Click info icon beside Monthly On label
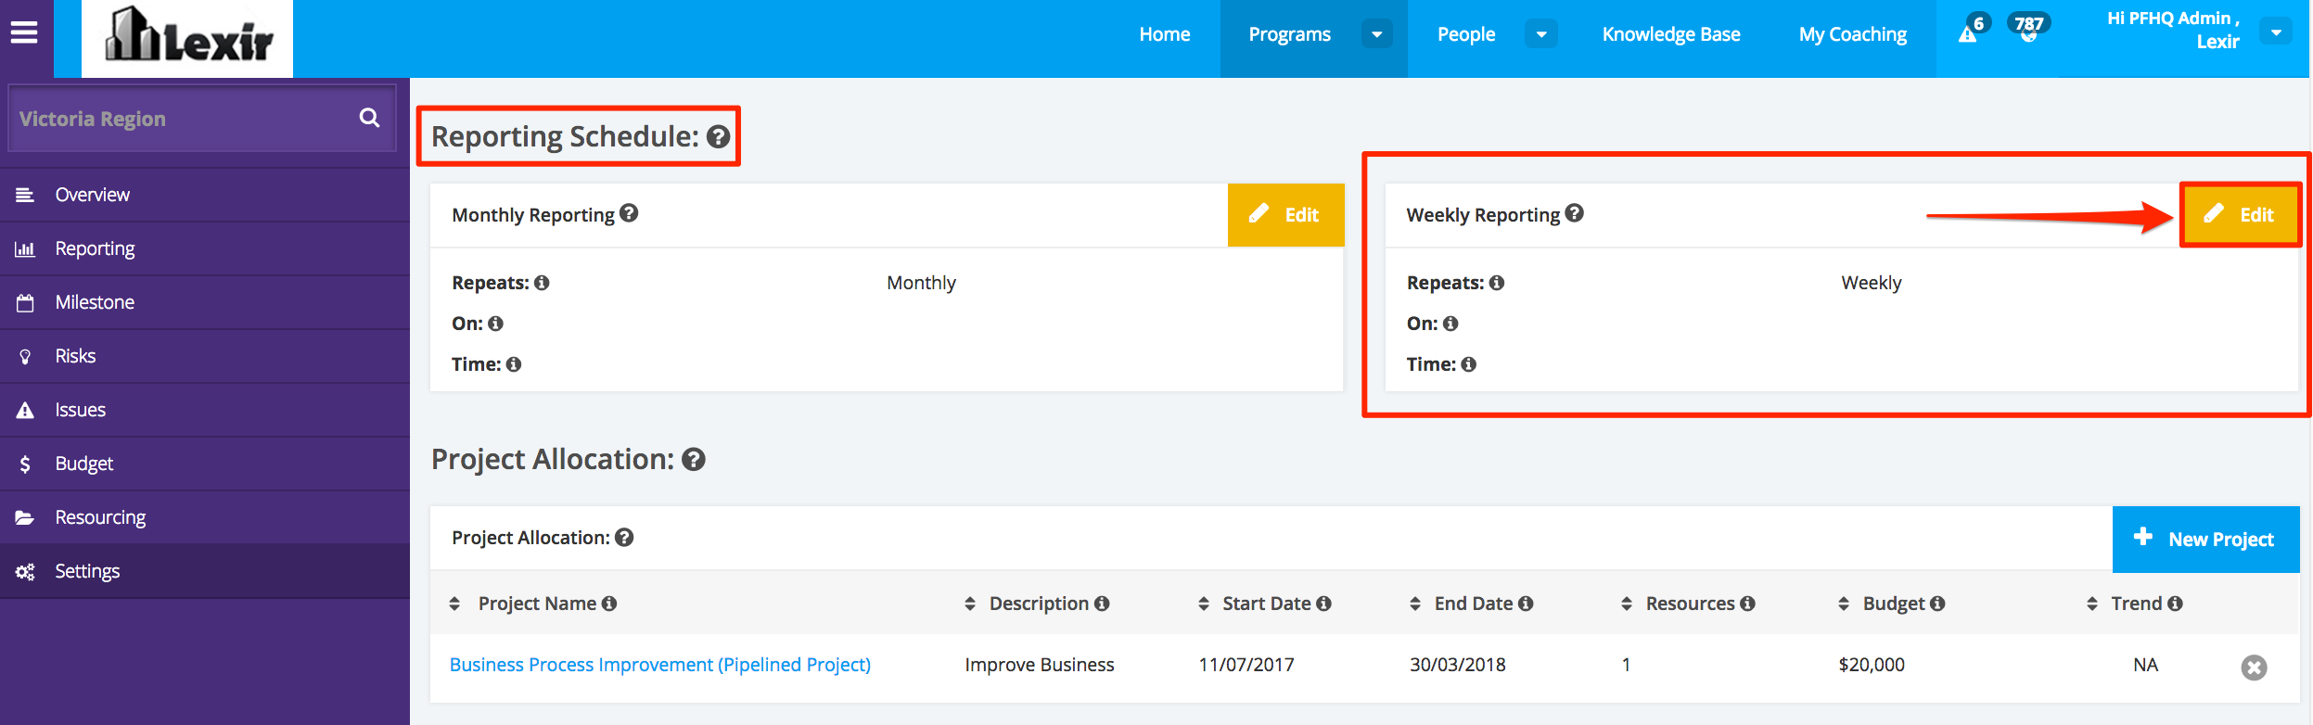2313x725 pixels. click(x=495, y=324)
